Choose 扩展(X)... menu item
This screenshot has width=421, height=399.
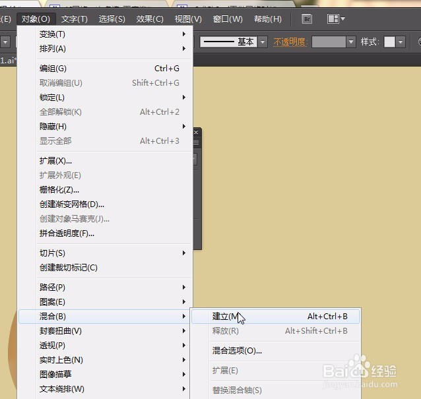click(x=106, y=161)
